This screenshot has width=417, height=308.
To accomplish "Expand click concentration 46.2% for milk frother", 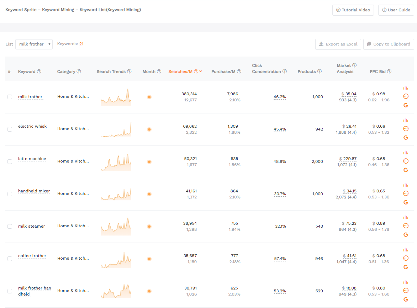I will [280, 97].
